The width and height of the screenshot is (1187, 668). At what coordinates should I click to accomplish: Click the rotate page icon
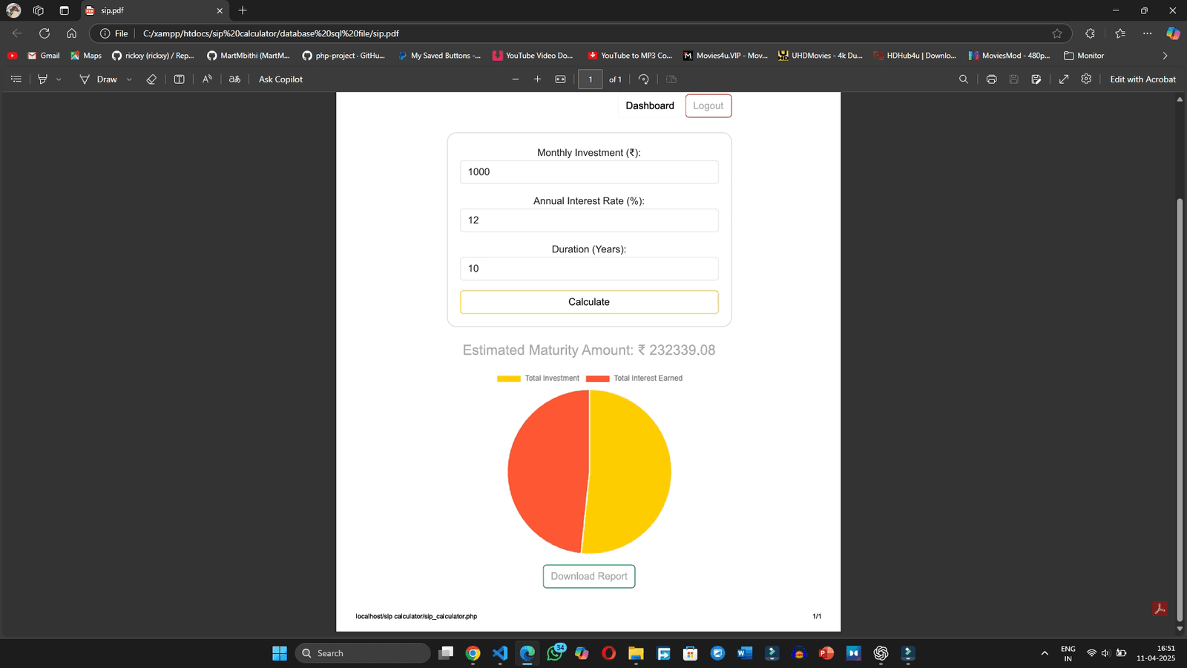pyautogui.click(x=643, y=79)
